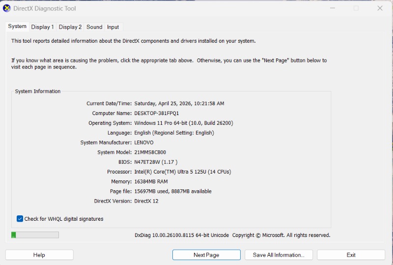The height and width of the screenshot is (265, 393).
Task: Click the DxDiag version copyright text
Action: coord(232,235)
